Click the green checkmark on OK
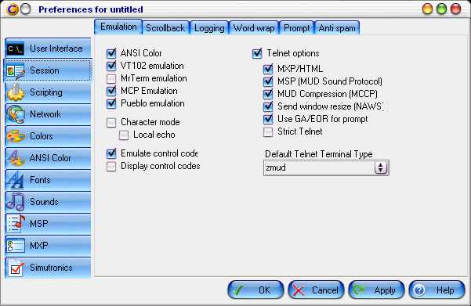This screenshot has height=306, width=471. 238,290
